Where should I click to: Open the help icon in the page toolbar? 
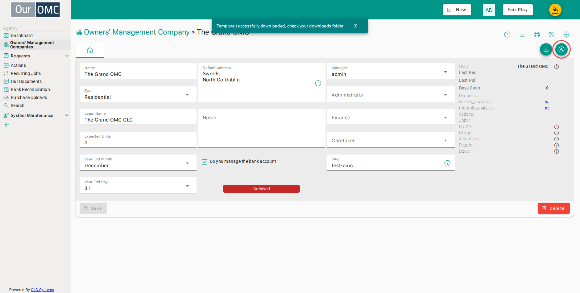(507, 35)
